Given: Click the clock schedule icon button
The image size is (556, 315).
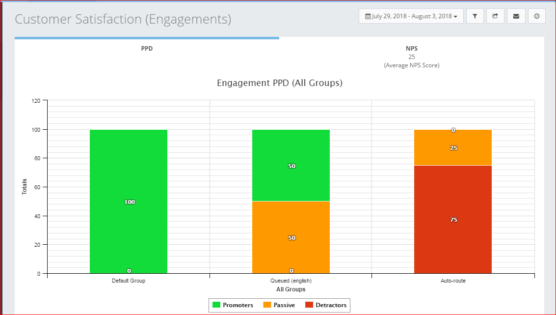Looking at the screenshot, I should tap(536, 16).
